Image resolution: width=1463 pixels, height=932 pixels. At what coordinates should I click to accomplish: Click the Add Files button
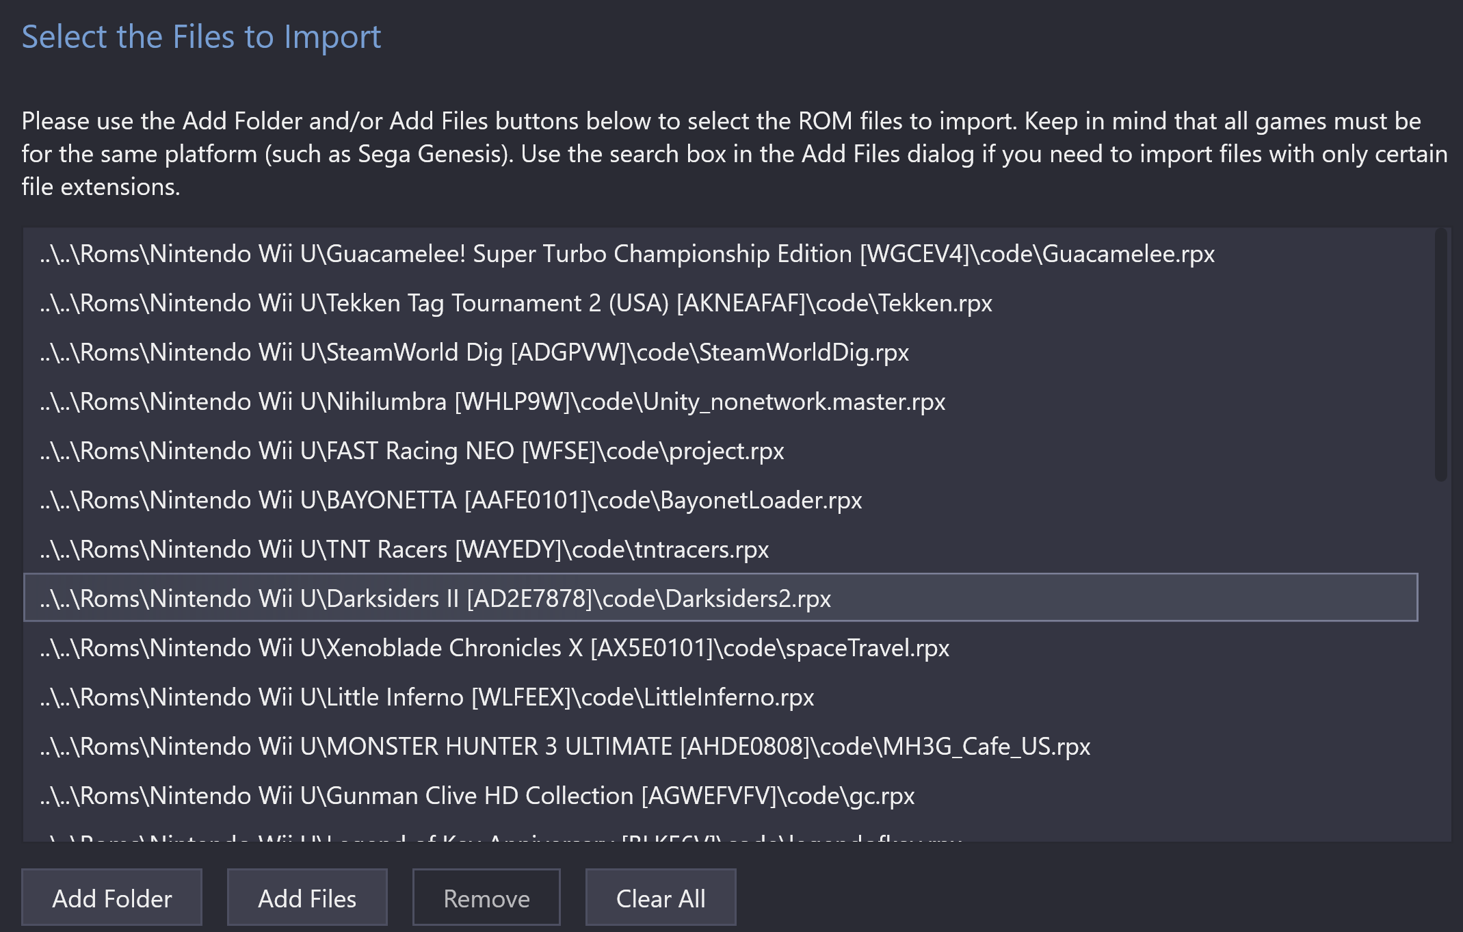[x=307, y=897]
